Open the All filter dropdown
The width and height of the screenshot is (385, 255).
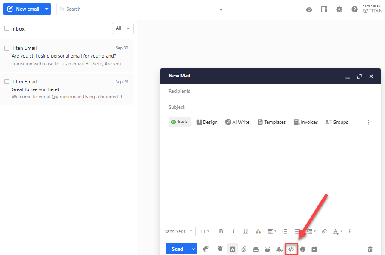(x=123, y=28)
